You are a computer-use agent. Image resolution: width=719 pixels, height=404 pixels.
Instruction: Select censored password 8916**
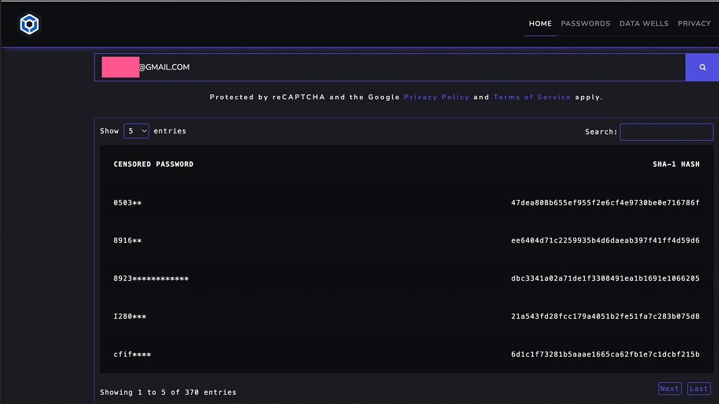(127, 240)
